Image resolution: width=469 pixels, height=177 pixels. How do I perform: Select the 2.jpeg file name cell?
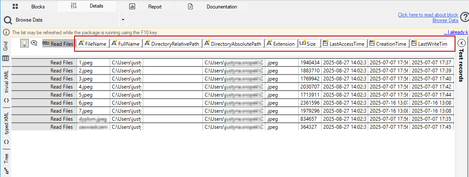[93, 71]
